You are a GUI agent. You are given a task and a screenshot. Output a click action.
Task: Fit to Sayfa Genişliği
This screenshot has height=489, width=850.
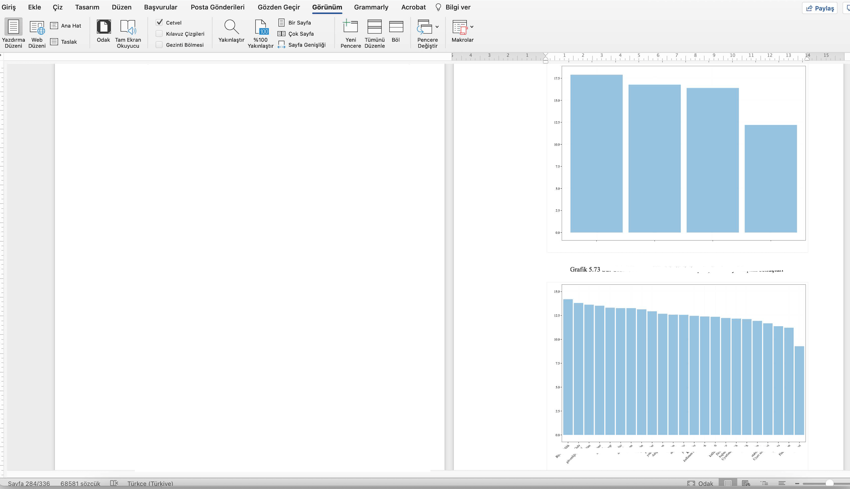click(302, 45)
